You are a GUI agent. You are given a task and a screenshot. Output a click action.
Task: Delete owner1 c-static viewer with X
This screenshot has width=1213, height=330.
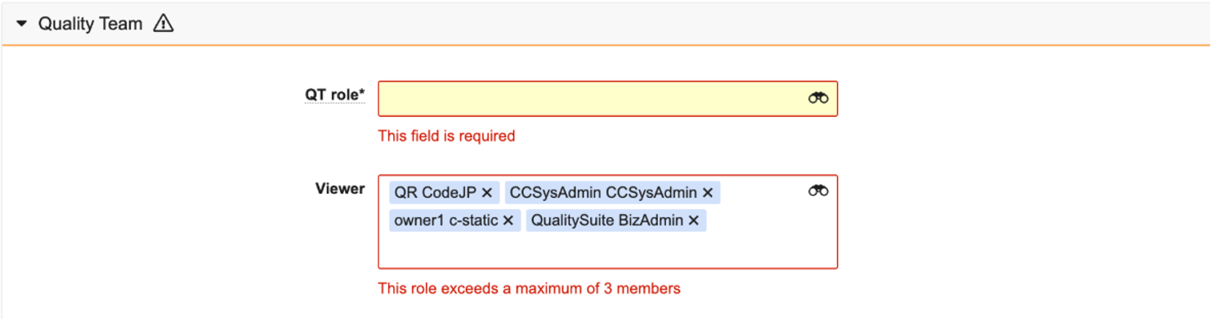pos(508,221)
